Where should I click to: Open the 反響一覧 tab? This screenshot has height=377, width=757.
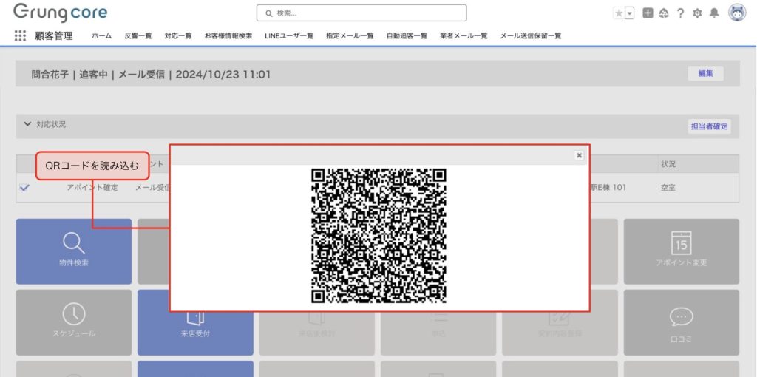[138, 35]
